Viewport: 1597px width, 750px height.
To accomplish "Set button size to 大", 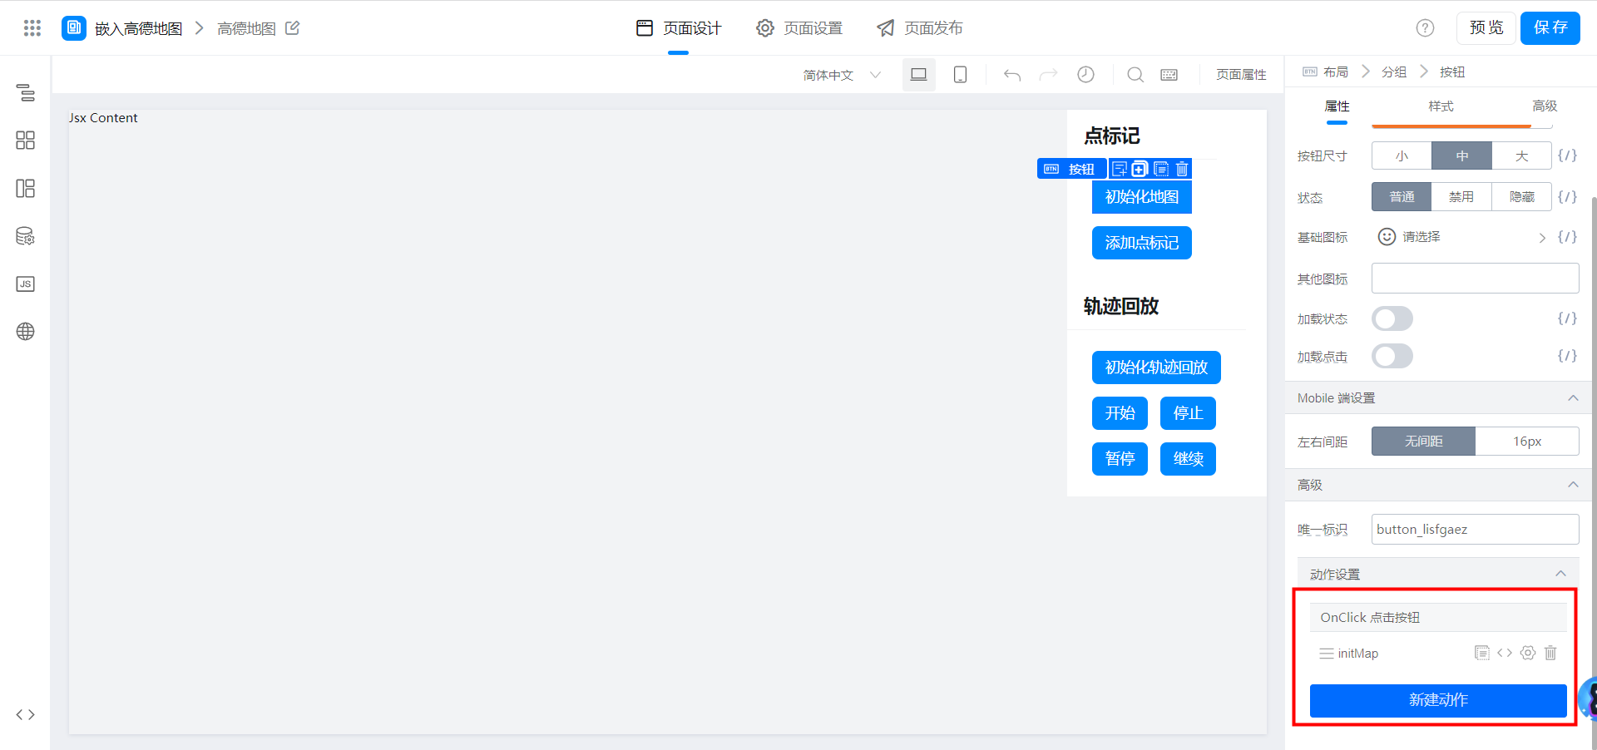I will point(1521,155).
